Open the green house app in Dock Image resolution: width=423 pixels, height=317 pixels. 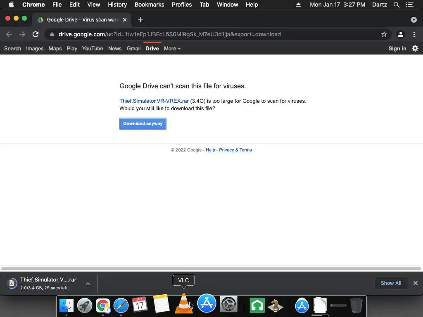[257, 305]
